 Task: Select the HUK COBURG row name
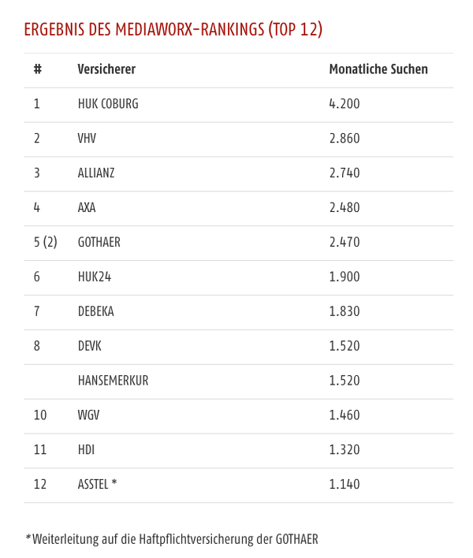108,103
